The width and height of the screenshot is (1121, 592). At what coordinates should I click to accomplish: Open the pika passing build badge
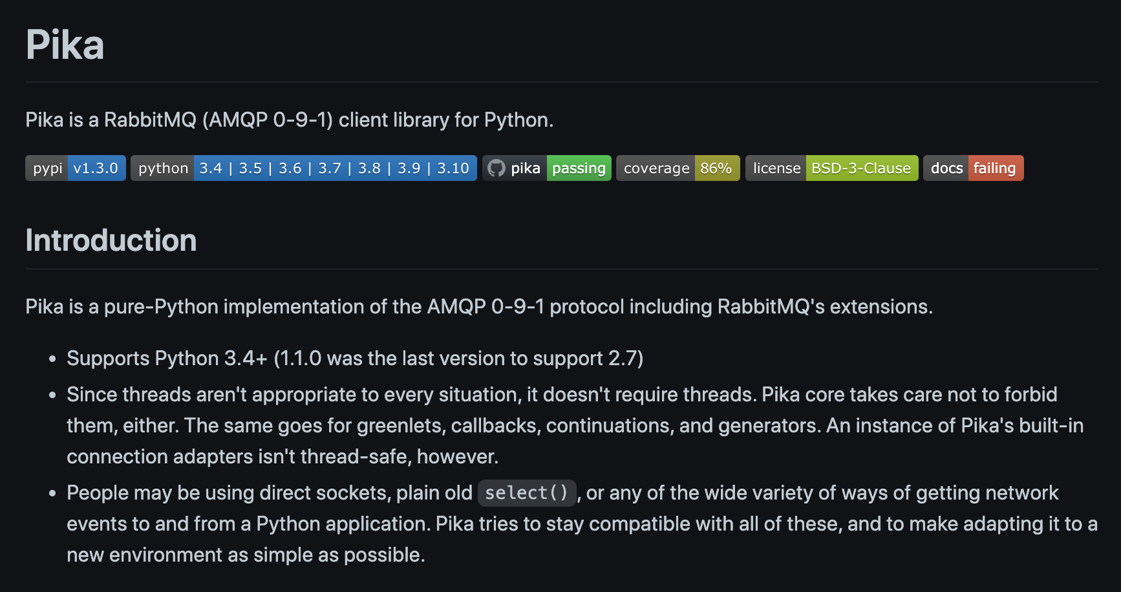tap(547, 168)
